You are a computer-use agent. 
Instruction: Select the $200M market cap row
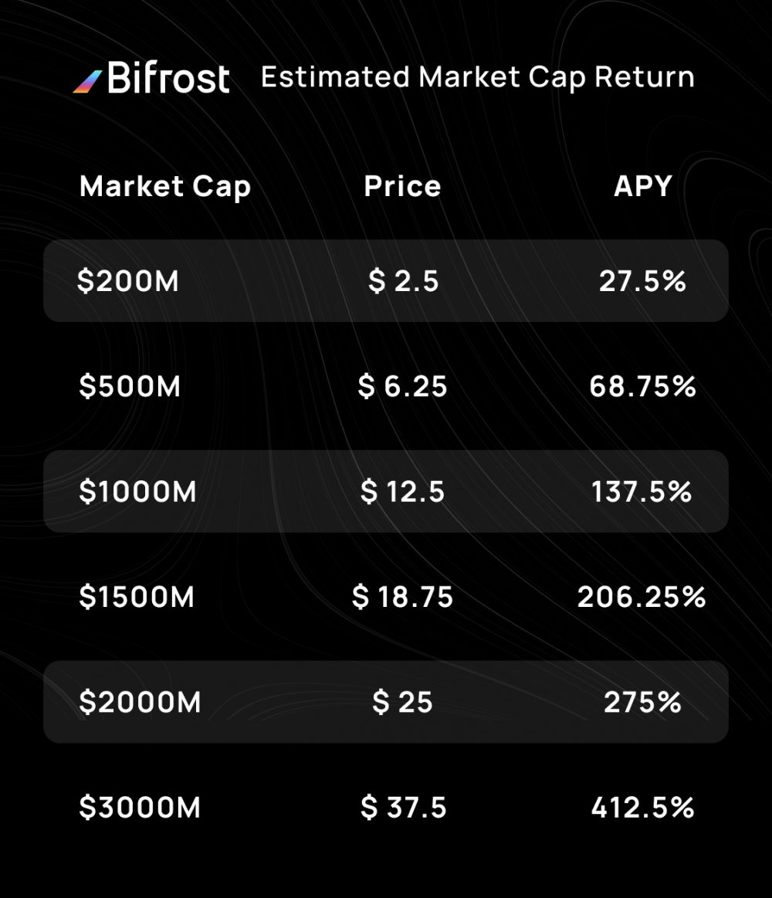coord(386,280)
